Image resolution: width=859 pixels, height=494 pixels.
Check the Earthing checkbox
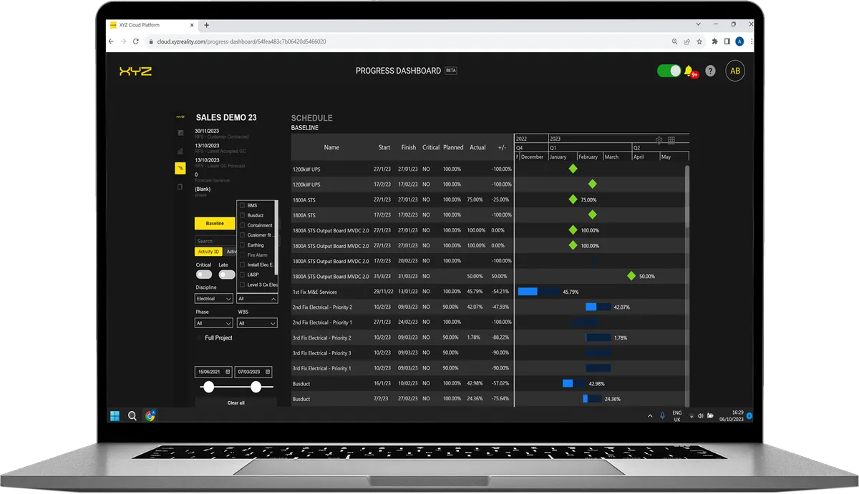point(243,245)
